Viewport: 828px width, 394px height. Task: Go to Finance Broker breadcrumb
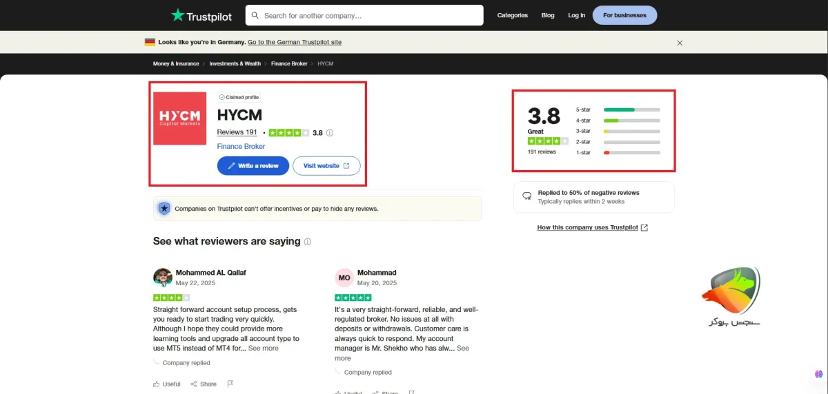coord(289,63)
